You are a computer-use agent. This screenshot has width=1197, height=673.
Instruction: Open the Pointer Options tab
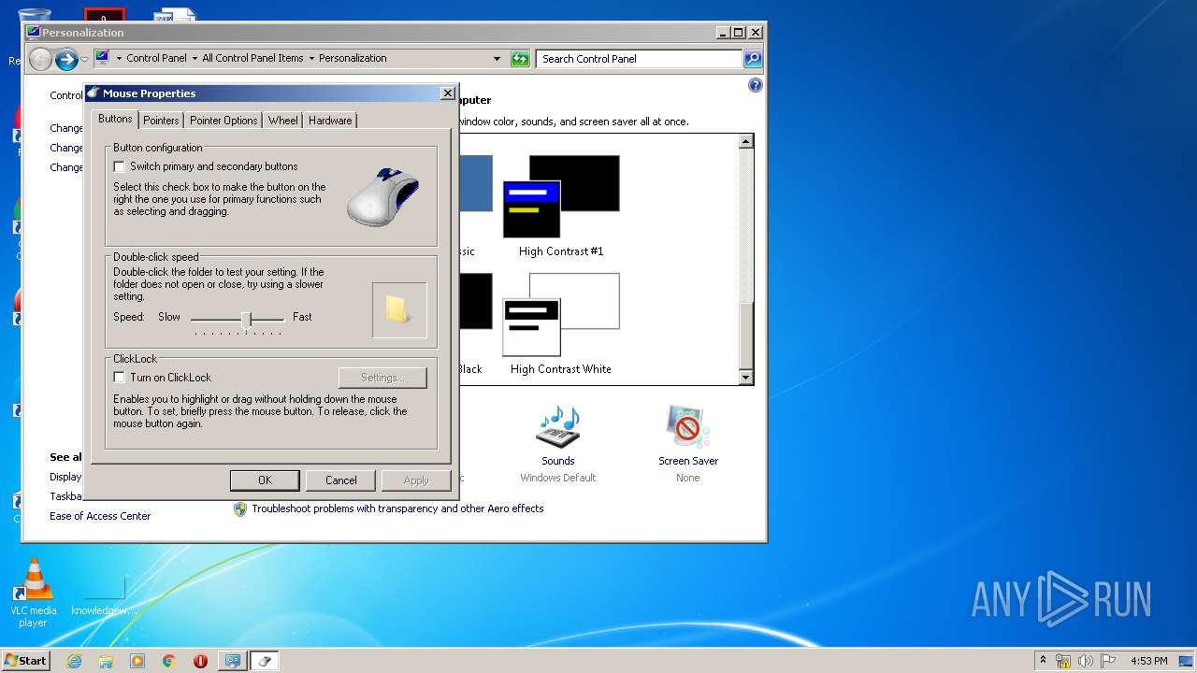224,121
